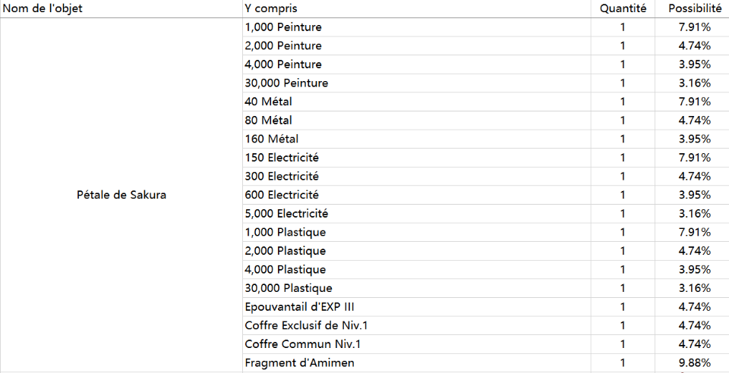Select the '150 Electricité' cell
The image size is (729, 373).
tap(417, 158)
